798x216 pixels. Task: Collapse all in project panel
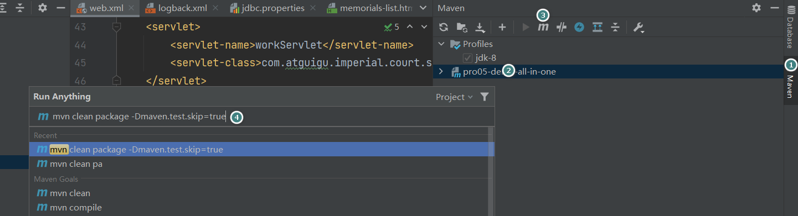click(20, 8)
